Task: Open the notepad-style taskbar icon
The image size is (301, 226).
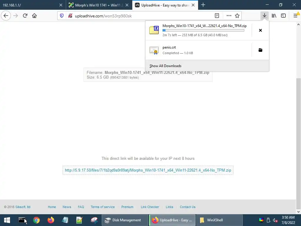Action: click(x=65, y=220)
